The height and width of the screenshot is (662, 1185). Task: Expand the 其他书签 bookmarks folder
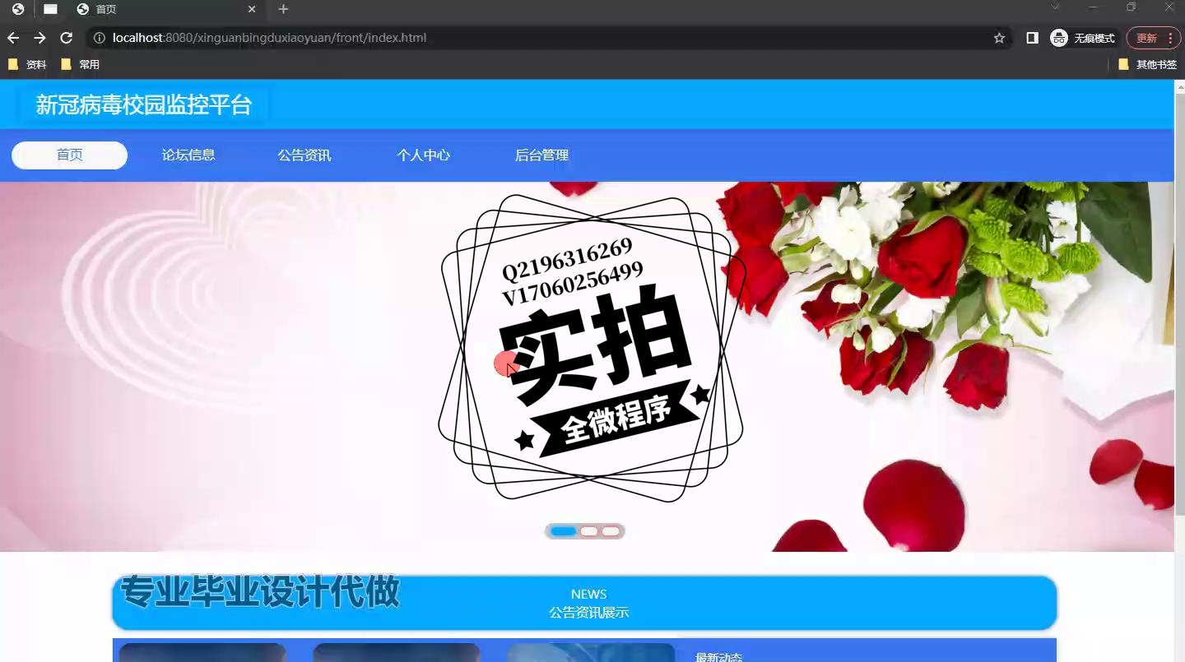1147,64
